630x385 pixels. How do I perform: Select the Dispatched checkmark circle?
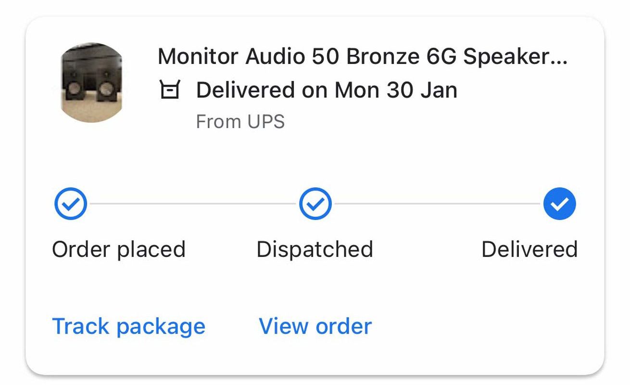(x=315, y=204)
